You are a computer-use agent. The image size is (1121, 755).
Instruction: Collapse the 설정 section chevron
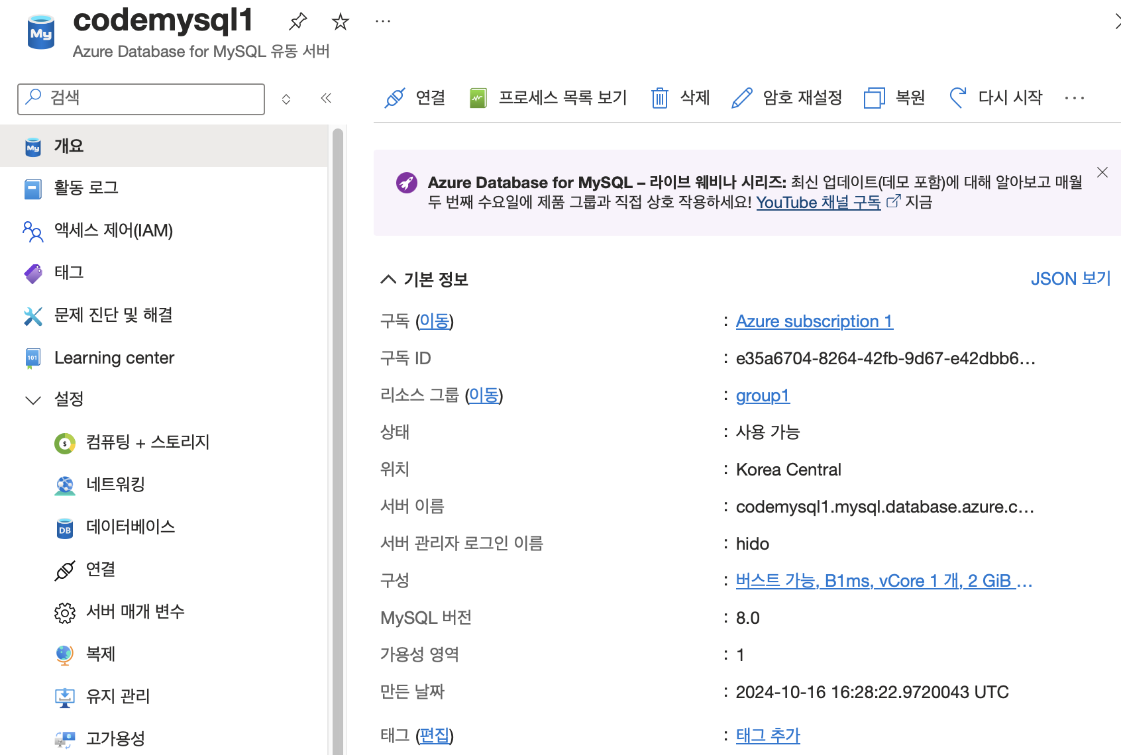coord(33,400)
